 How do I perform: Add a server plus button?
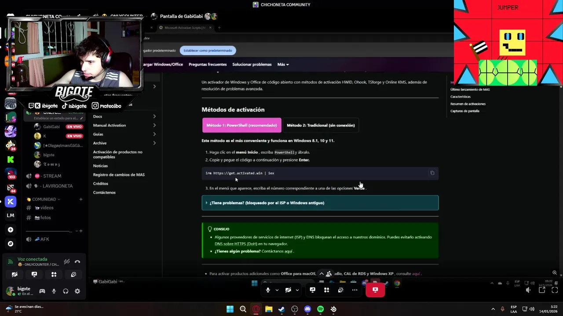click(11, 230)
